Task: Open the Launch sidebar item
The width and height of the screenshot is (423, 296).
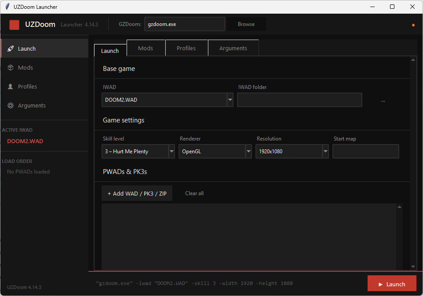Action: 45,48
